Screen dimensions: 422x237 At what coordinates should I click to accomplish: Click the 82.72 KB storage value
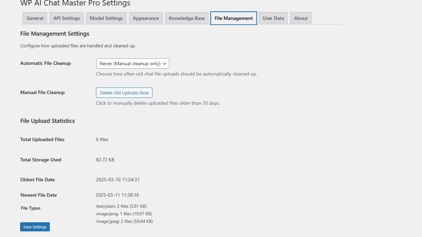[x=105, y=160]
